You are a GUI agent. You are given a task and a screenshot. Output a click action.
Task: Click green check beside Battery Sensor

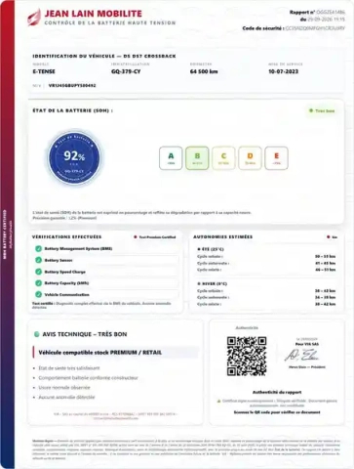click(38, 260)
